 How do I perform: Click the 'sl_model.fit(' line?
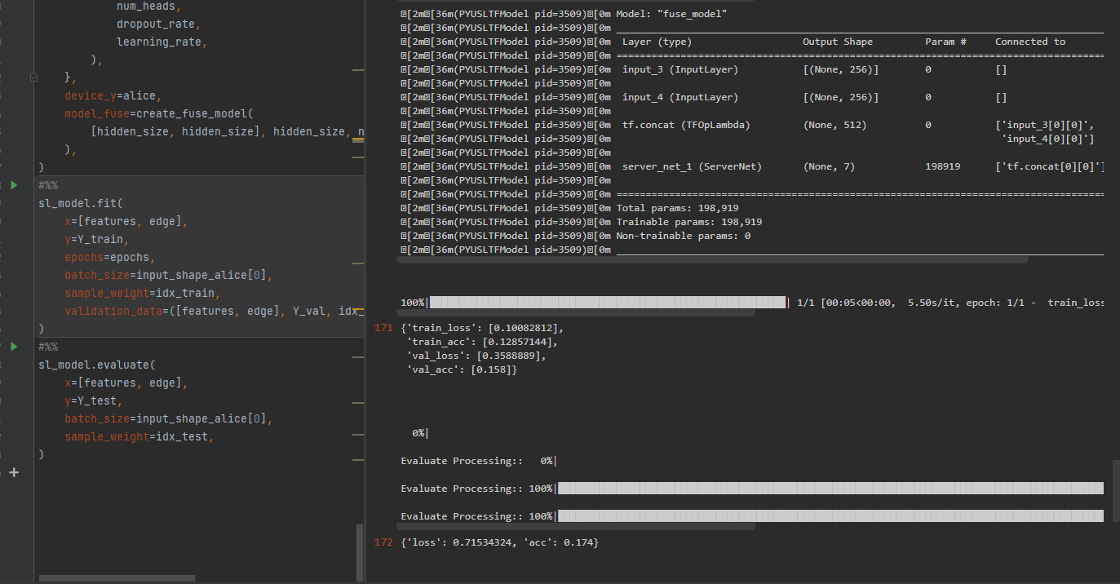(80, 203)
